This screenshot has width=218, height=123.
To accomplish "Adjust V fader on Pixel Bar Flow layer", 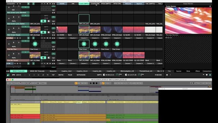I will (x=26, y=41).
